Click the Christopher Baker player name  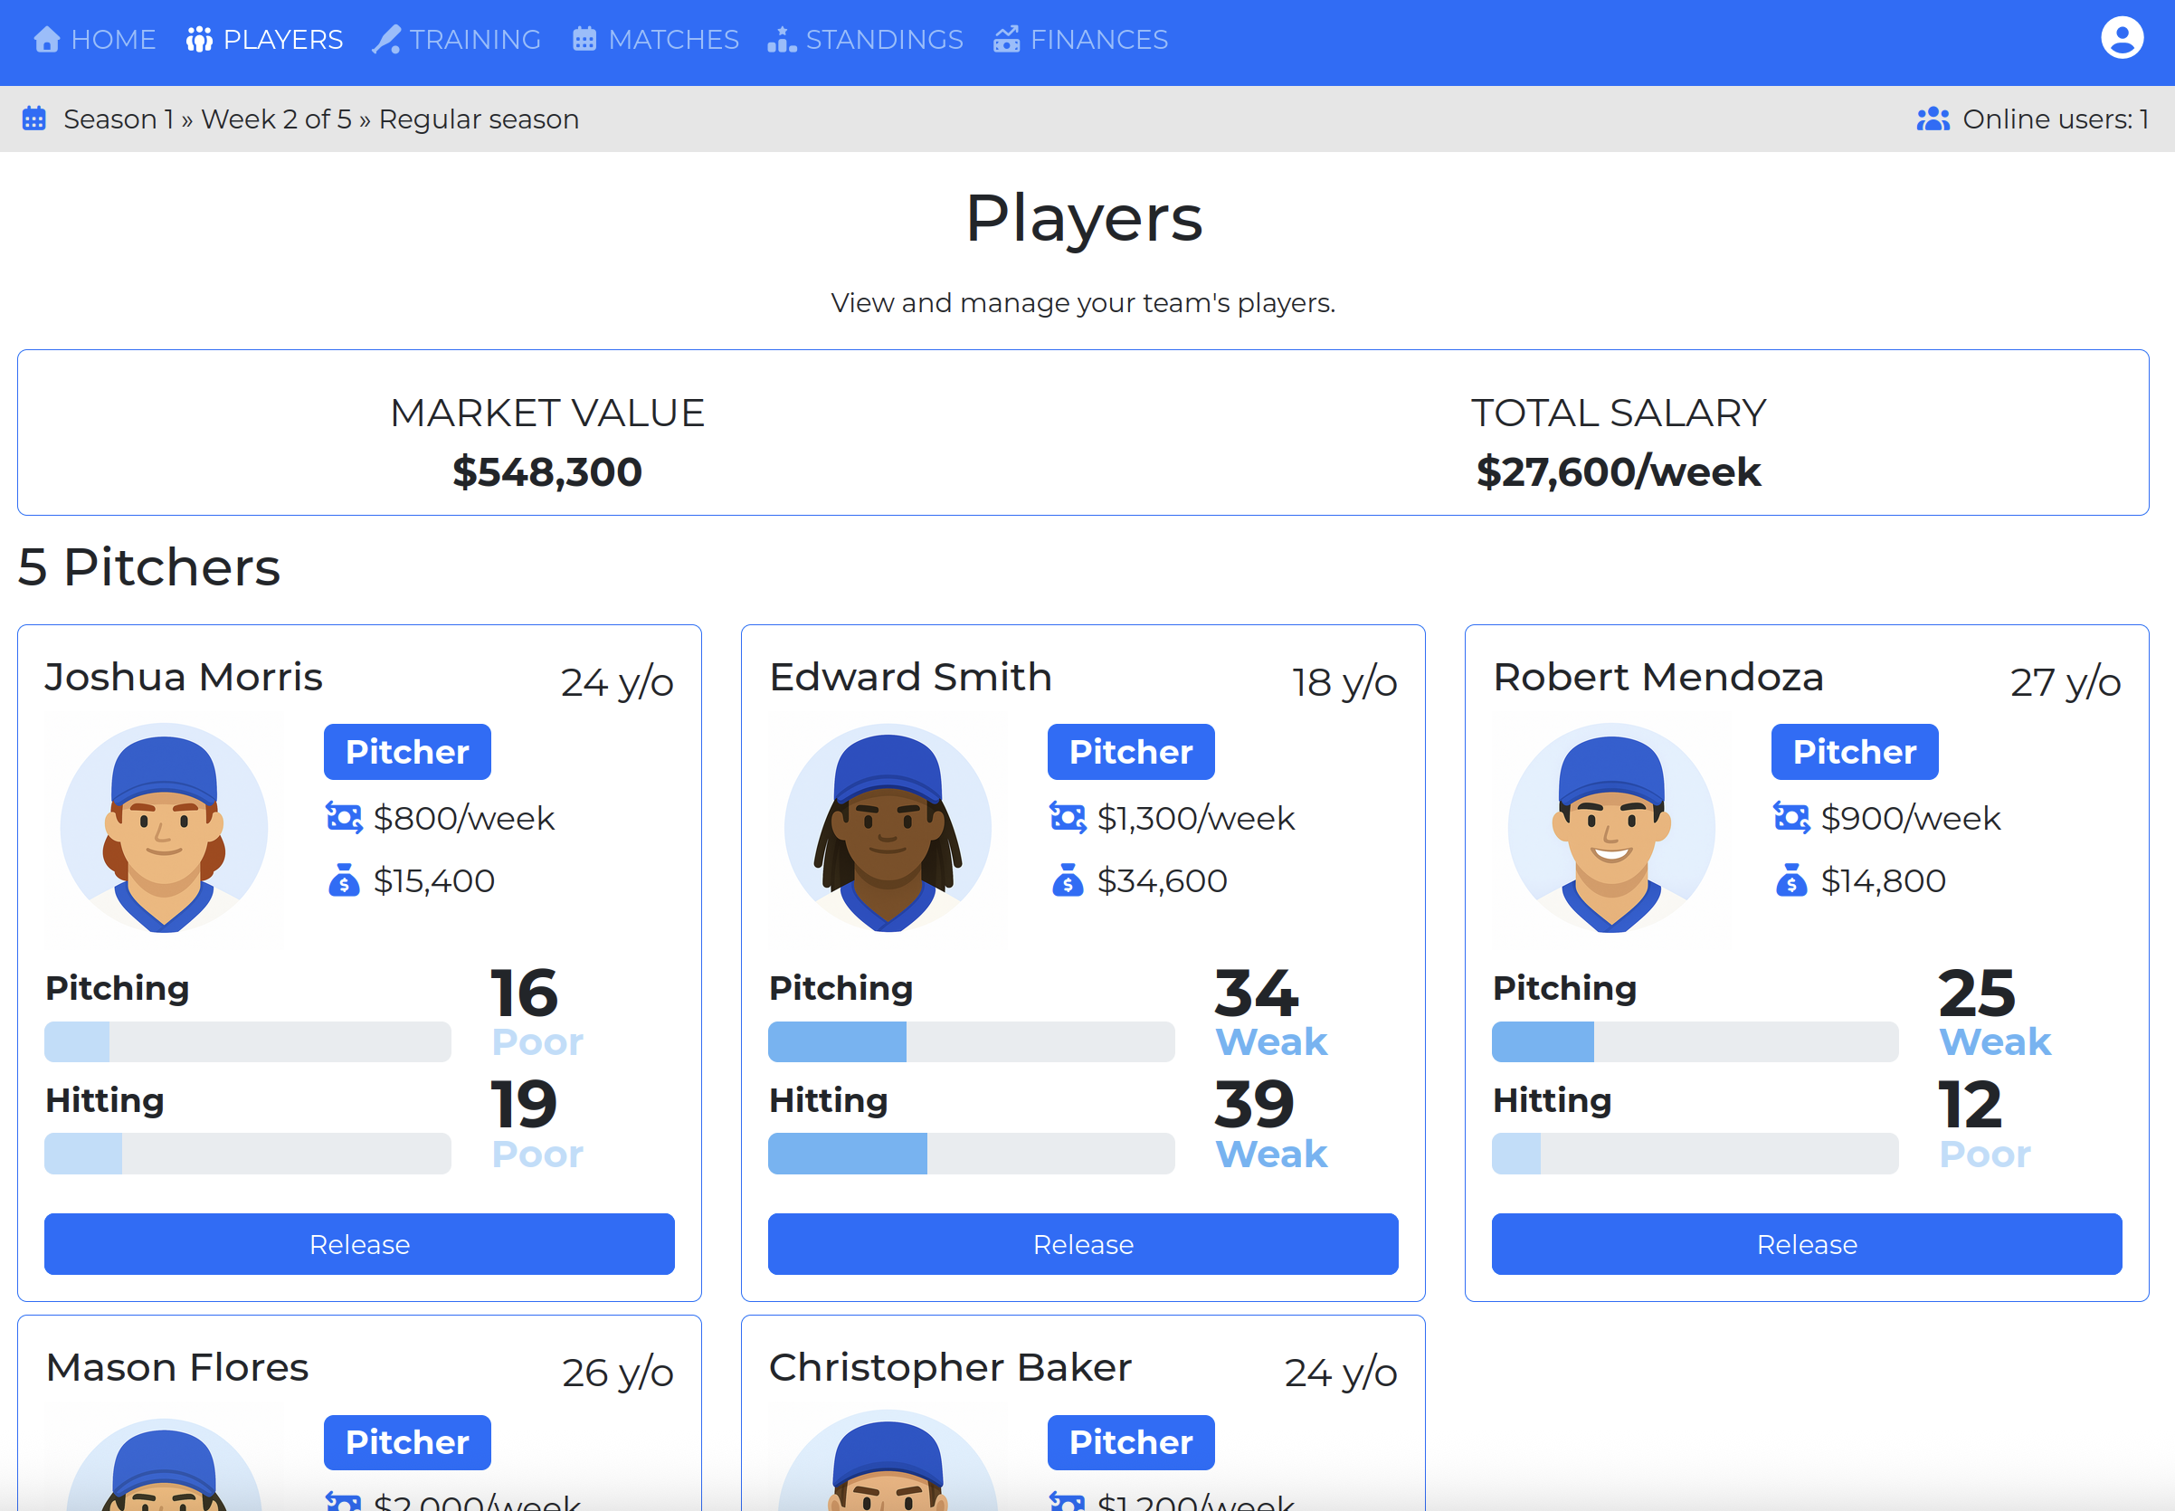coord(949,1367)
